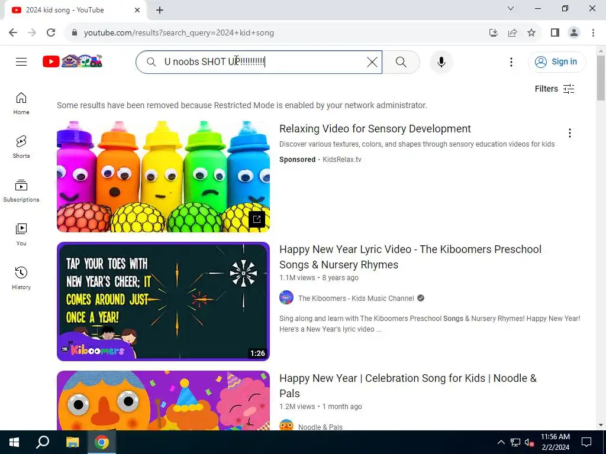Screen dimensions: 606x454
Task: Open the notifications action center
Action: tap(586, 442)
